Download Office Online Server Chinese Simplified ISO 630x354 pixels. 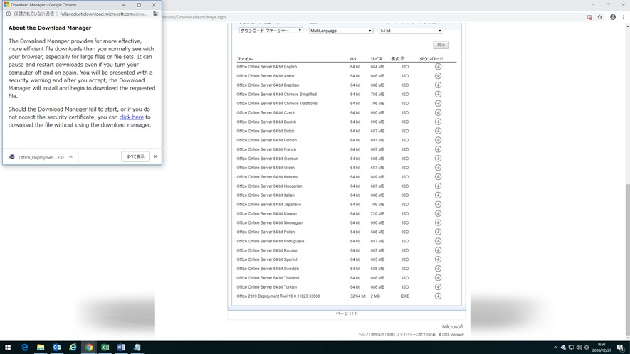click(438, 95)
